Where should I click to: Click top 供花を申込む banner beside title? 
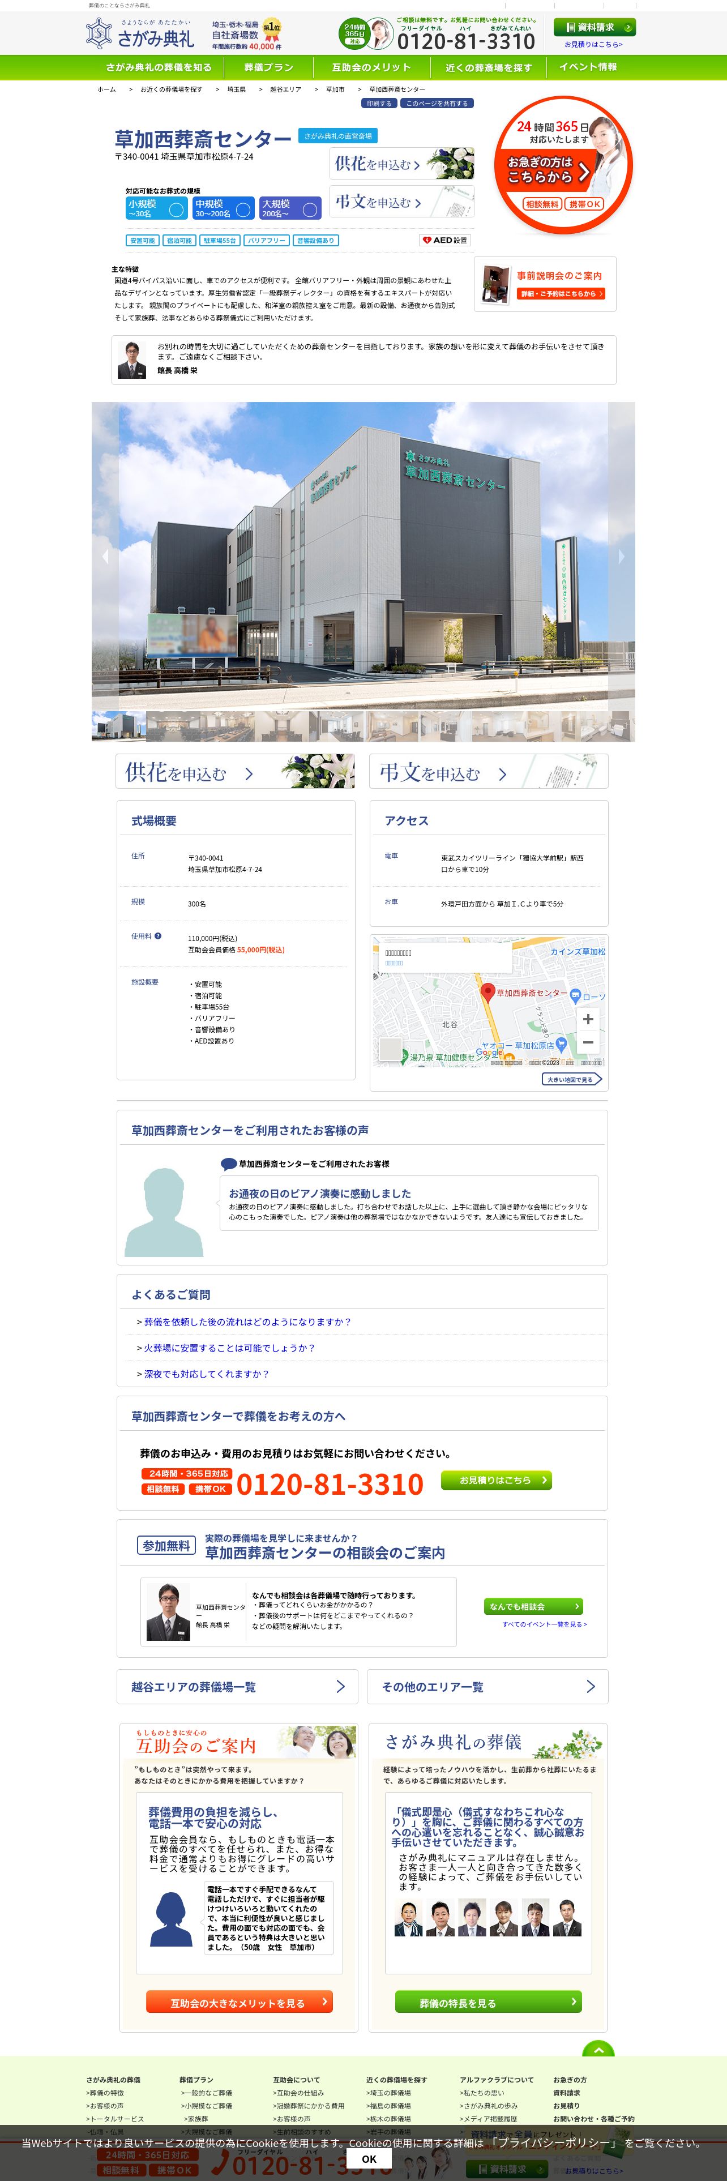pos(402,164)
